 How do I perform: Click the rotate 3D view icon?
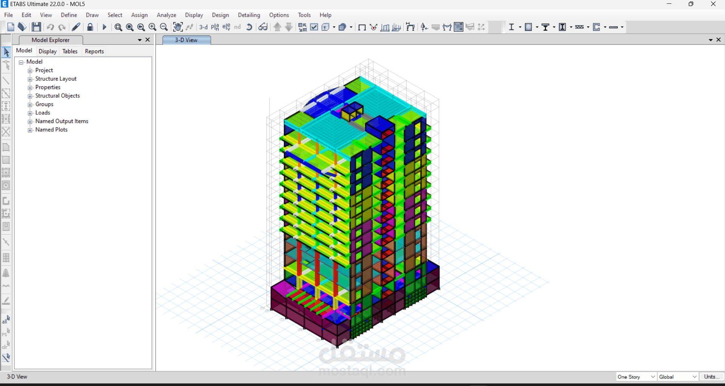249,27
